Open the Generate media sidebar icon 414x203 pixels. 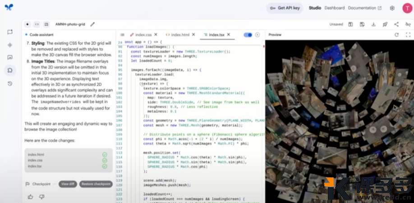pyautogui.click(x=10, y=58)
